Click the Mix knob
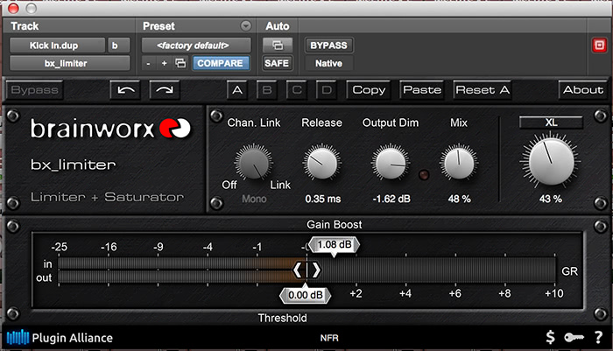The image size is (613, 351). (459, 163)
